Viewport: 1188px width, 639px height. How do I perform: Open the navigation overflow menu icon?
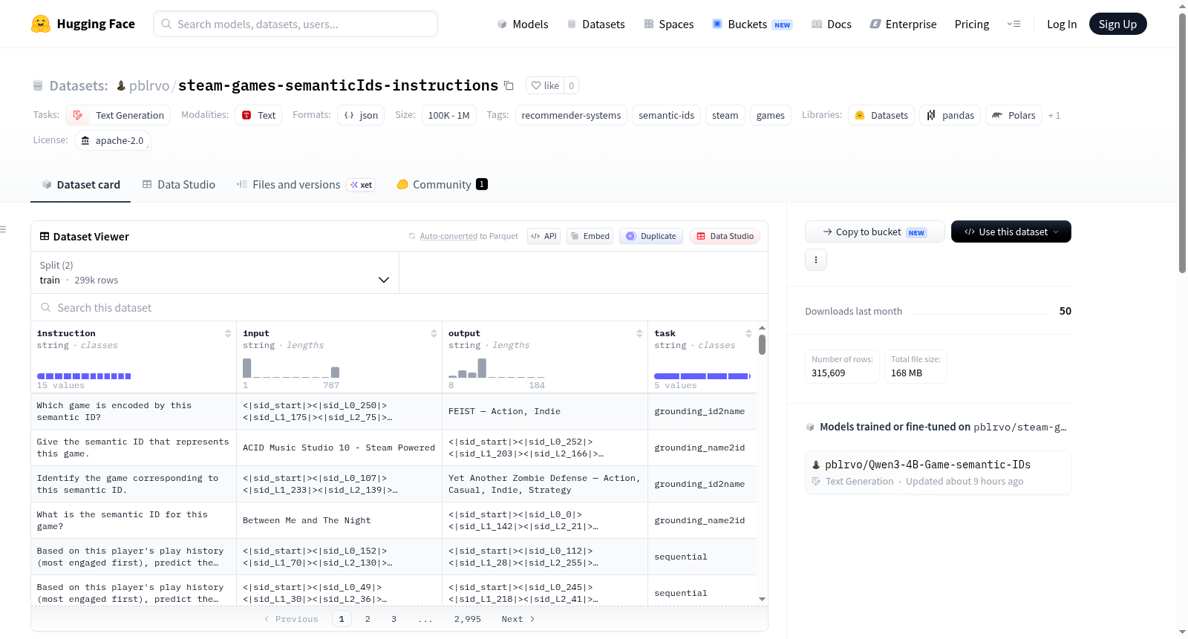point(1014,24)
